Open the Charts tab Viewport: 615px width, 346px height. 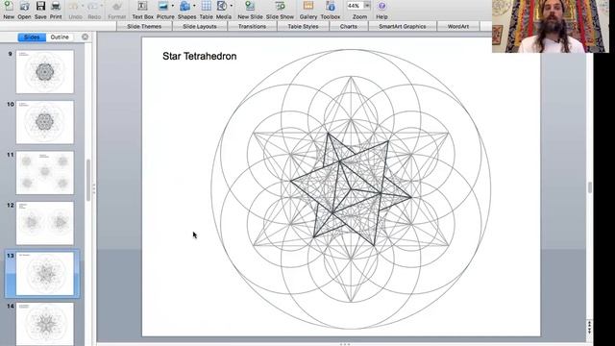(x=349, y=26)
